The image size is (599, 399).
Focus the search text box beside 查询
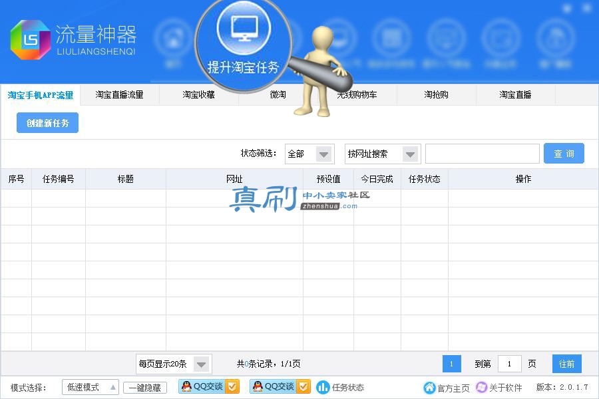(483, 154)
